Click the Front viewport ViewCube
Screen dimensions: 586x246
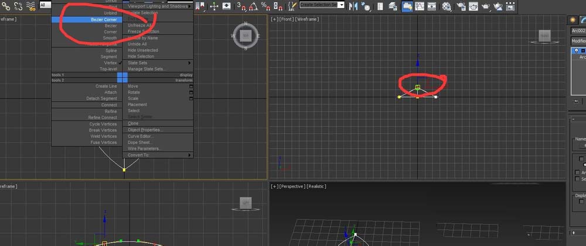(x=544, y=37)
